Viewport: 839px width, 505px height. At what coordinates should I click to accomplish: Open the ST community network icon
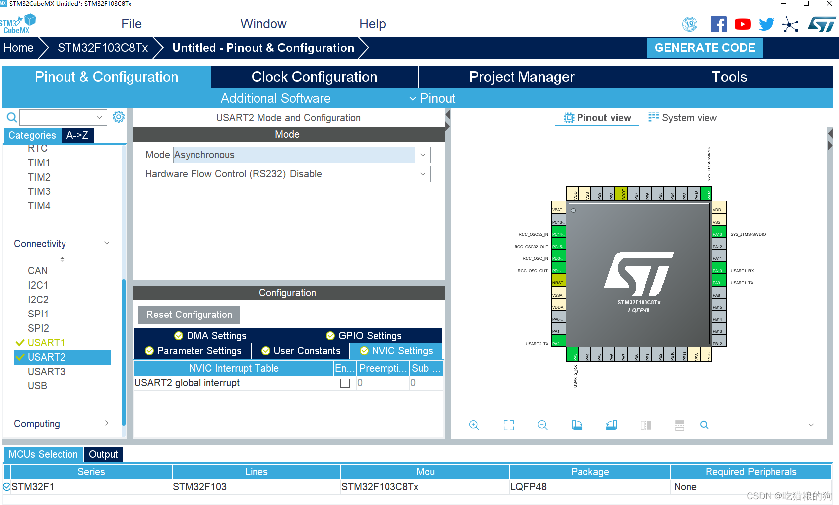click(x=790, y=24)
